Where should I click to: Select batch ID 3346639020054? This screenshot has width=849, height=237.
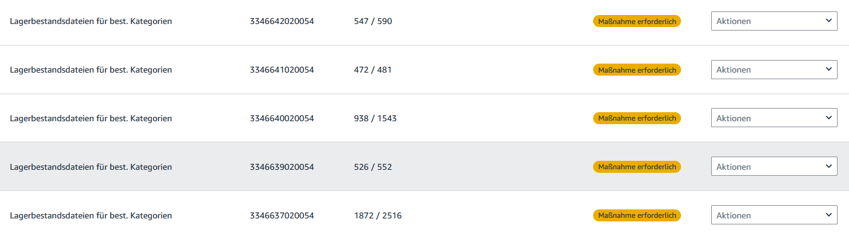[282, 167]
